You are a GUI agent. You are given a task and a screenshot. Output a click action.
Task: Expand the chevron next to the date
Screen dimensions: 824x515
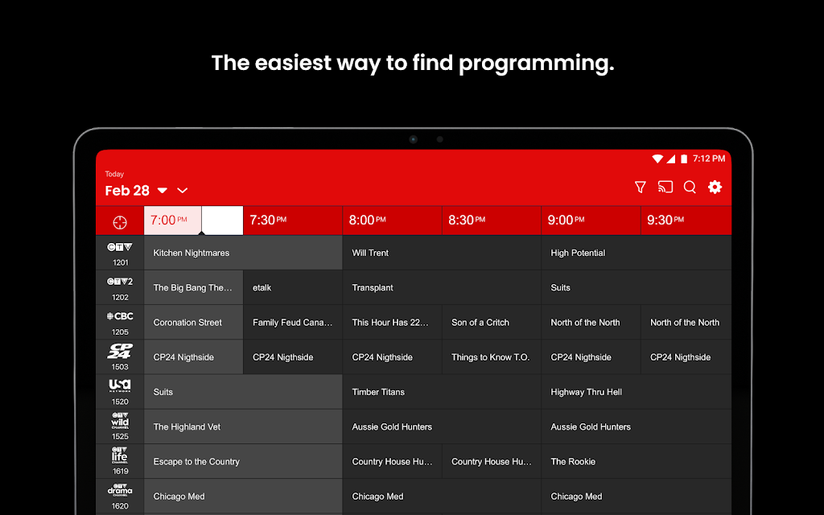(183, 192)
